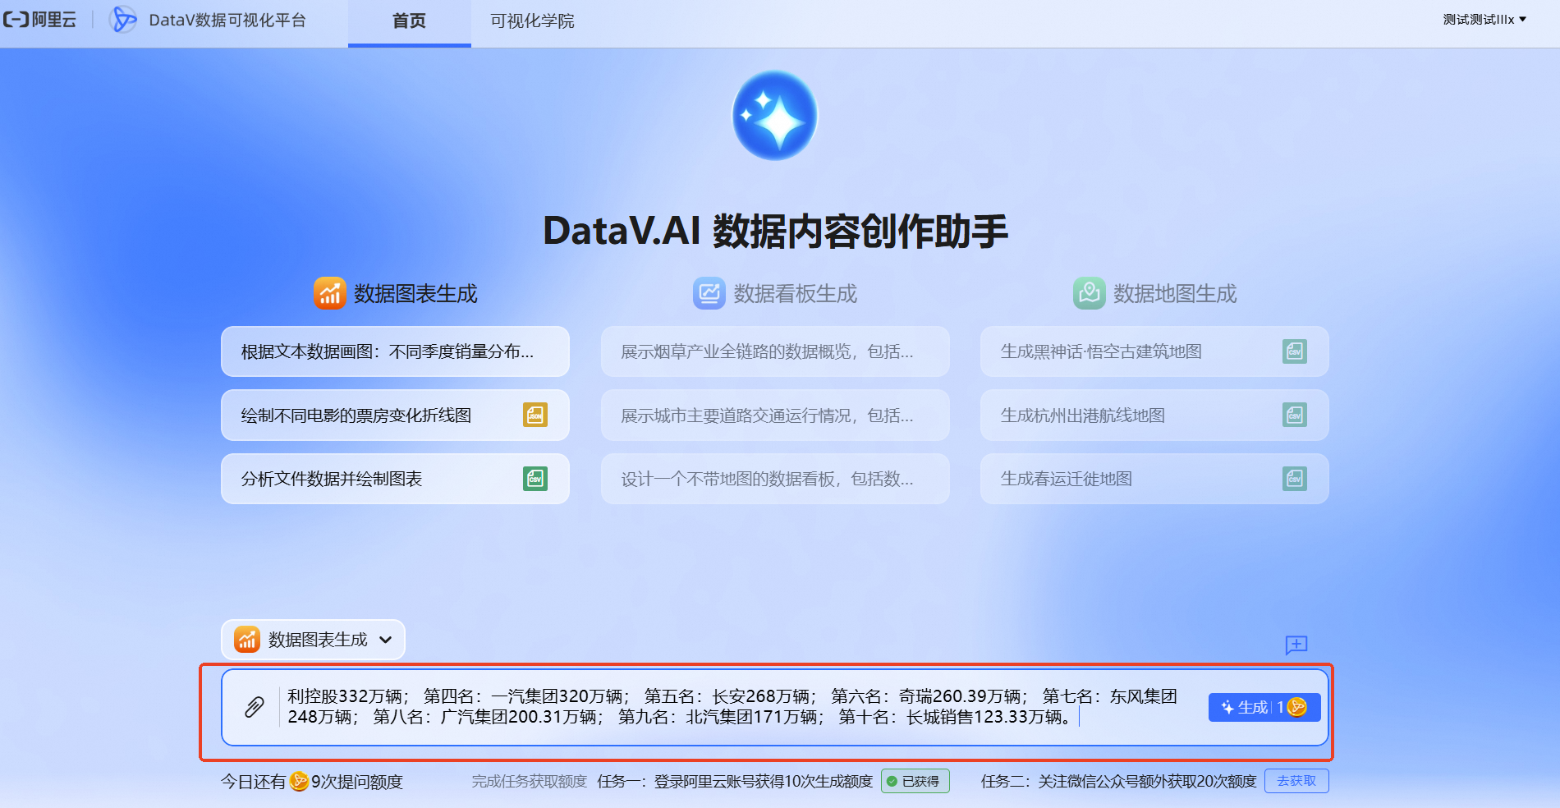
Task: Click CSV file icon on 分析文件数据 card
Action: (x=535, y=479)
